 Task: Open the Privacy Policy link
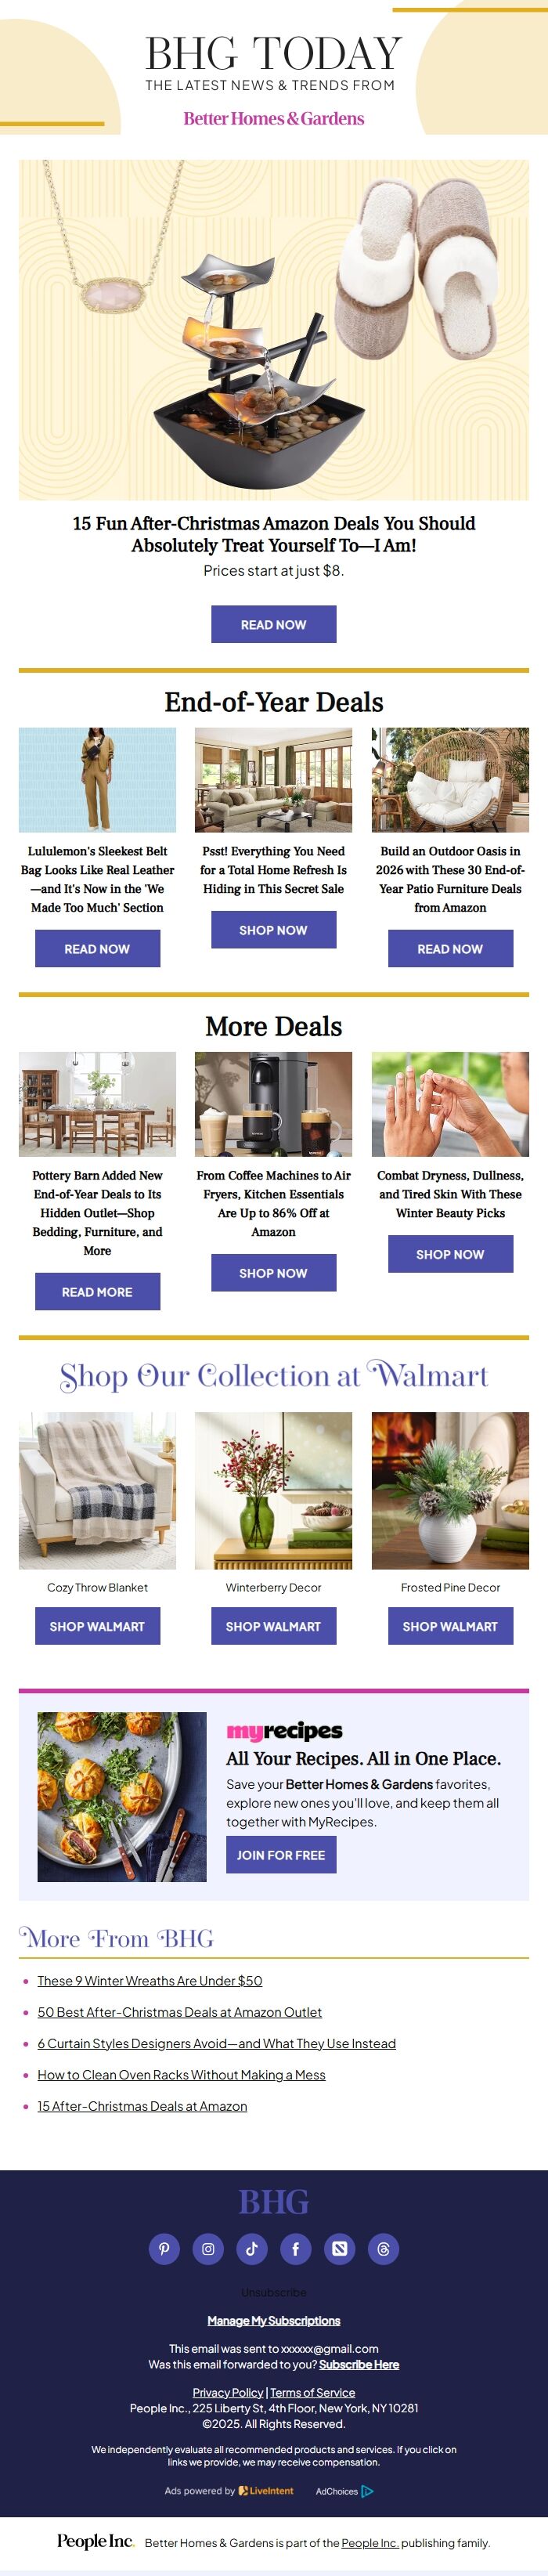(228, 2392)
